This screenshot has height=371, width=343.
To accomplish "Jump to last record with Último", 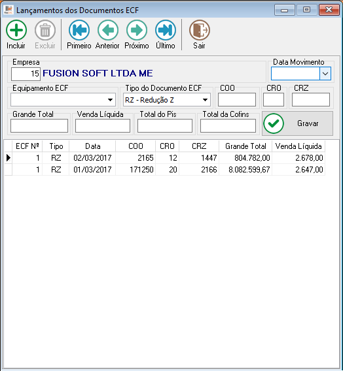I will pos(166,30).
